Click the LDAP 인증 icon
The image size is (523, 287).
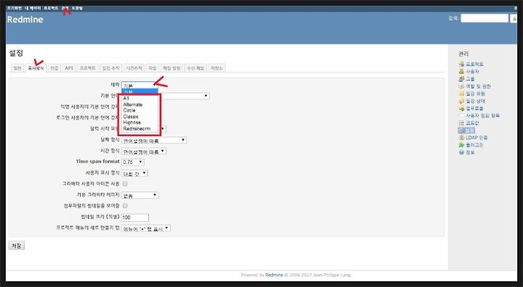point(462,138)
